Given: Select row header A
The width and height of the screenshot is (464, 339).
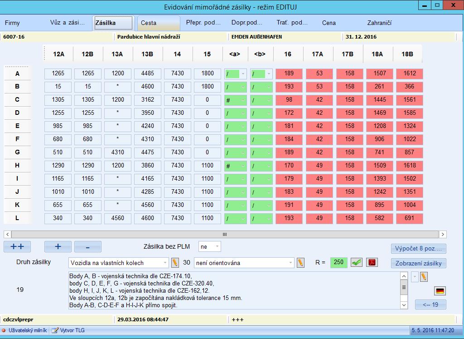Looking at the screenshot, I should [x=17, y=74].
